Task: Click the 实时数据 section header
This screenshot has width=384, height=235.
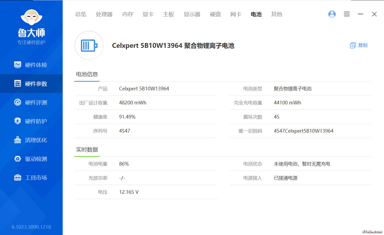Action: pyautogui.click(x=87, y=150)
